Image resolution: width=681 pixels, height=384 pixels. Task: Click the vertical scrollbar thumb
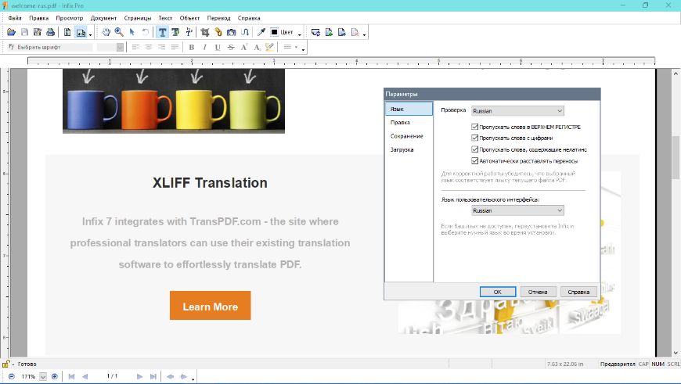click(676, 157)
